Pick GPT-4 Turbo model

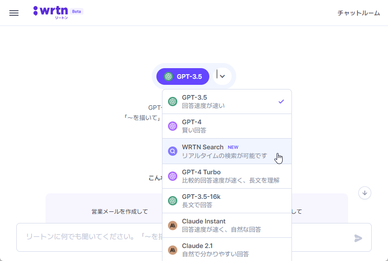[x=227, y=176]
